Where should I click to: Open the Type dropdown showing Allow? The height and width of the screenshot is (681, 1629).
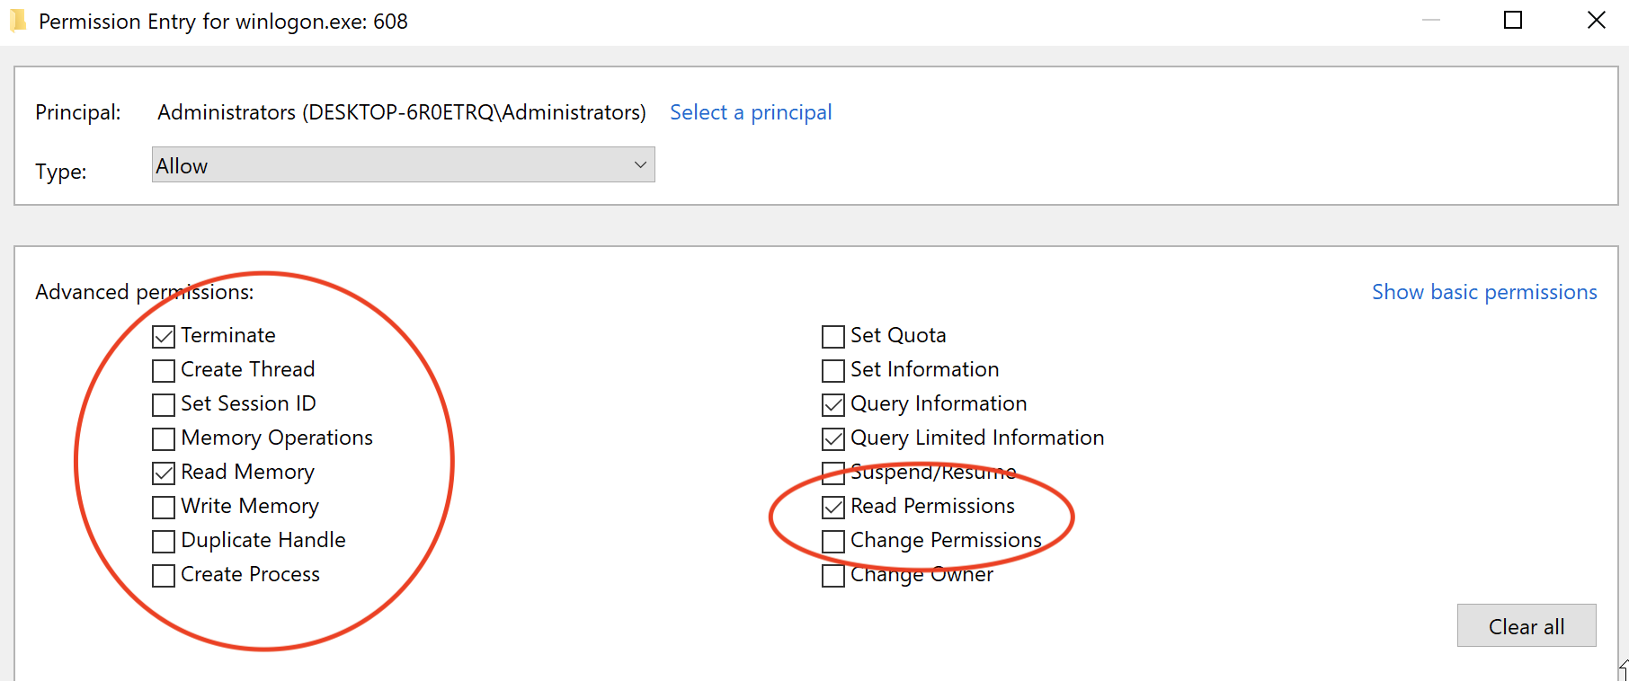click(403, 165)
